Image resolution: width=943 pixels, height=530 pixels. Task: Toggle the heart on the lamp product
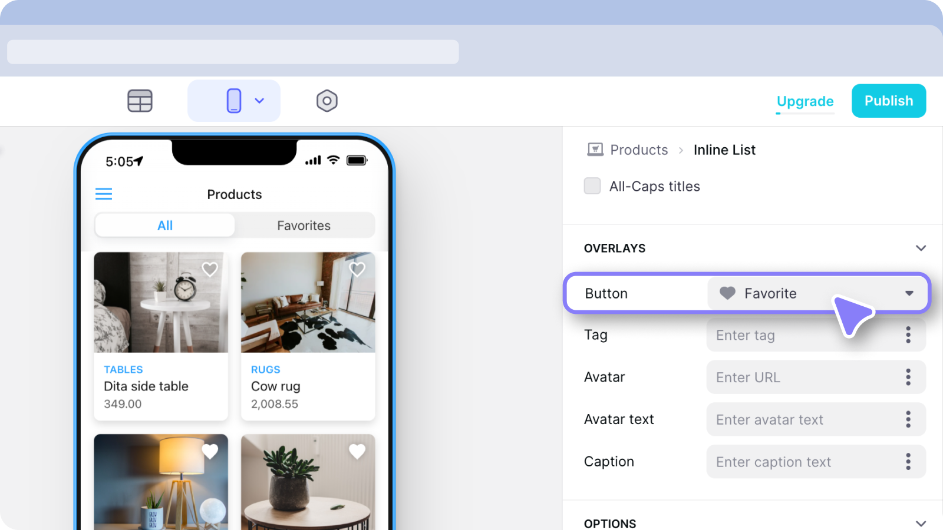(210, 452)
